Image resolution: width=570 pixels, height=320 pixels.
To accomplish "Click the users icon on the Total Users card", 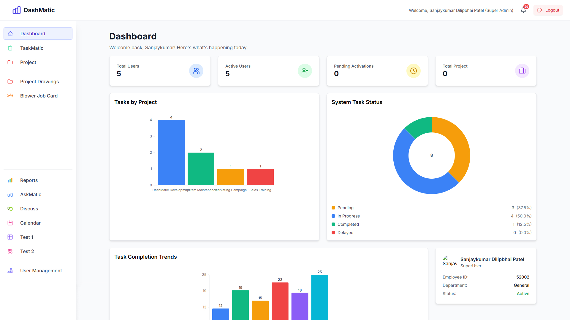I will [x=196, y=71].
